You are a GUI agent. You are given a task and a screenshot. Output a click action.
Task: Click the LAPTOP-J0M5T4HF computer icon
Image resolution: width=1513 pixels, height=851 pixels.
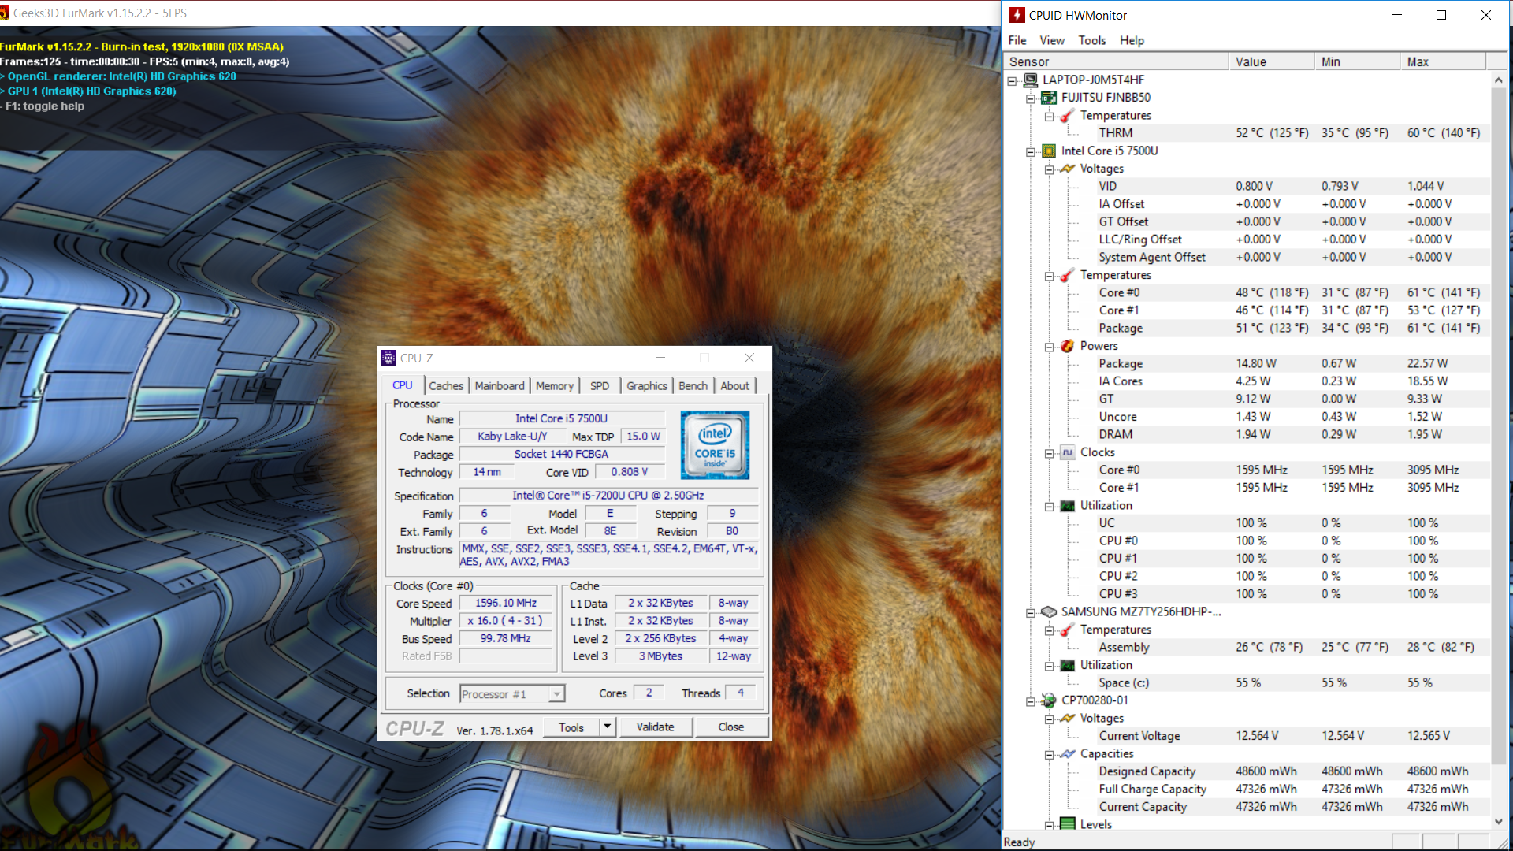[x=1031, y=80]
